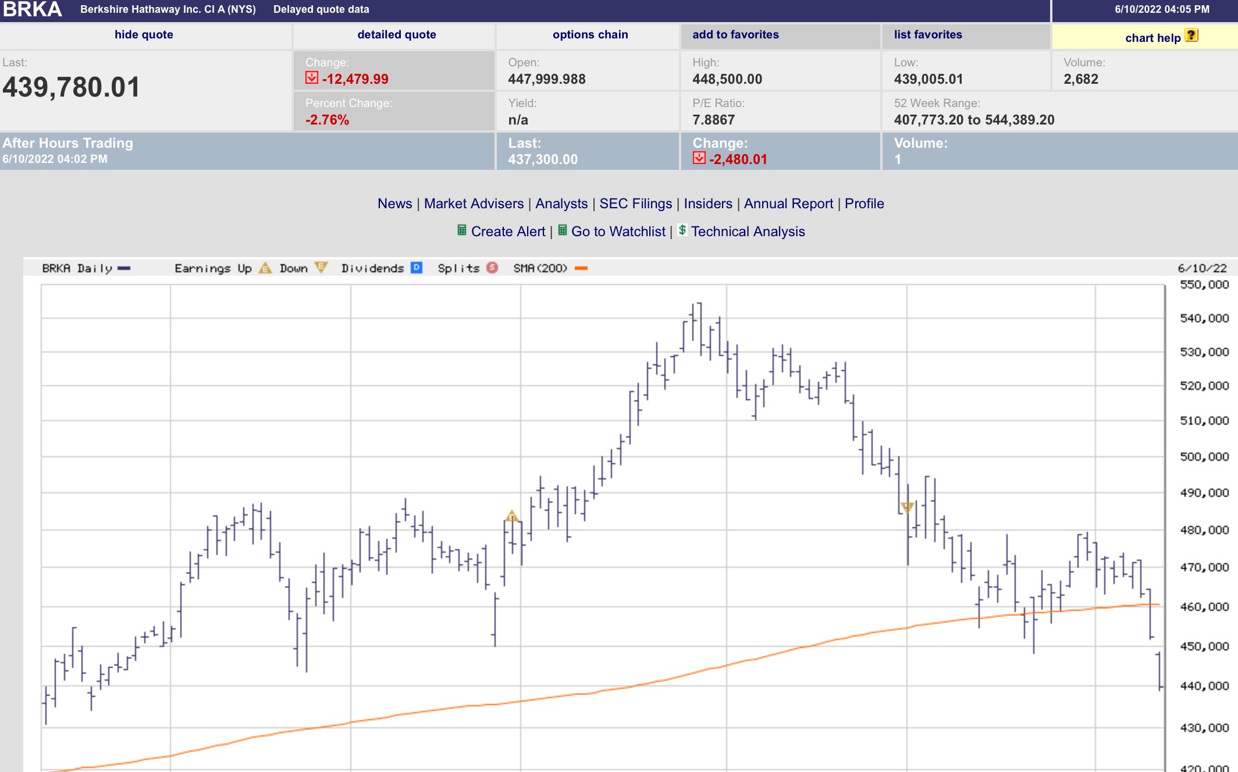Open the Annual Report link
Viewport: 1238px width, 772px height.
click(788, 204)
